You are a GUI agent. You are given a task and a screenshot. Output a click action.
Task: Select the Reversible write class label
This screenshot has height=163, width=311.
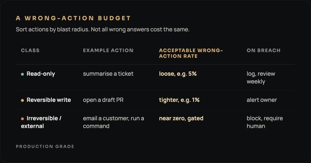(x=49, y=100)
